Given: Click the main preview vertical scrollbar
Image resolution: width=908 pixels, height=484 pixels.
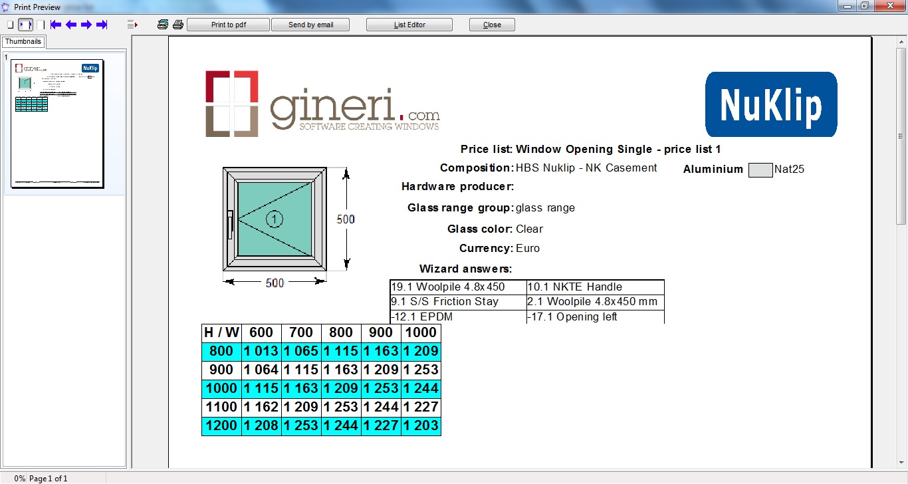Looking at the screenshot, I should coord(902,253).
